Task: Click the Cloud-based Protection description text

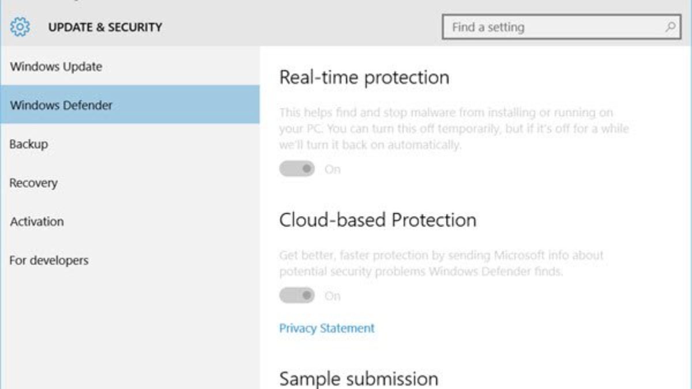Action: pyautogui.click(x=441, y=263)
